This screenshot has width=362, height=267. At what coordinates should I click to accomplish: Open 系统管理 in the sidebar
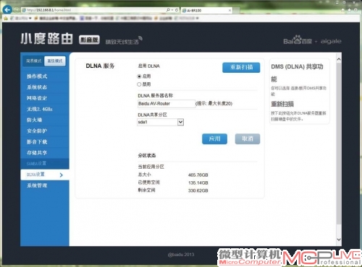(45, 185)
